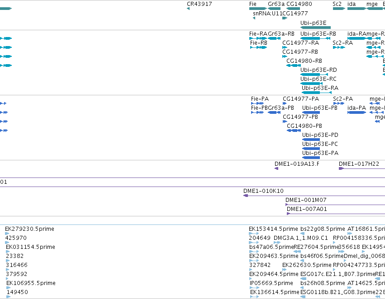This screenshot has height=299, width=385.
Task: Click the Fie-RB transcript label
Action: click(x=258, y=43)
